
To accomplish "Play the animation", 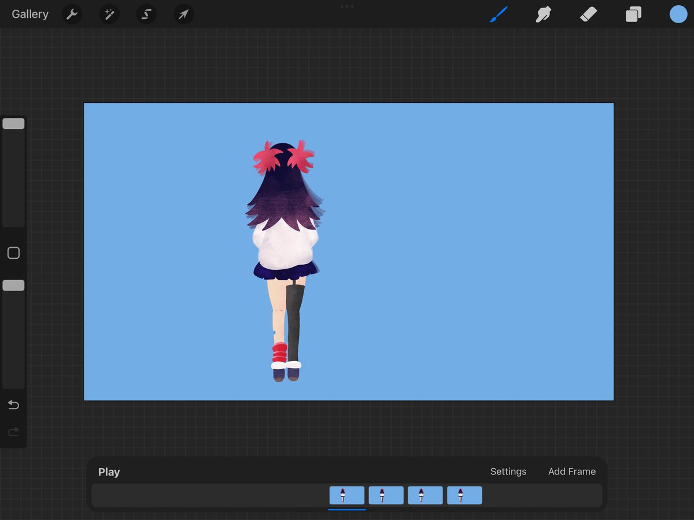I will pyautogui.click(x=109, y=472).
